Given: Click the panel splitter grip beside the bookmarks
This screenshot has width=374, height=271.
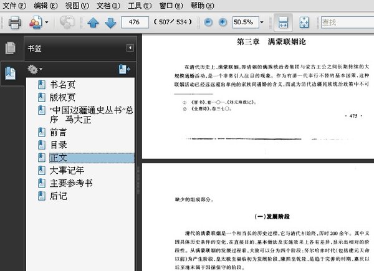Looking at the screenshot, I should pos(138,181).
